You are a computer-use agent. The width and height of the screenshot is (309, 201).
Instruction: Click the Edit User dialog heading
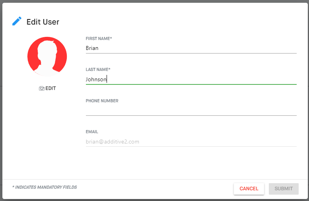tap(43, 22)
